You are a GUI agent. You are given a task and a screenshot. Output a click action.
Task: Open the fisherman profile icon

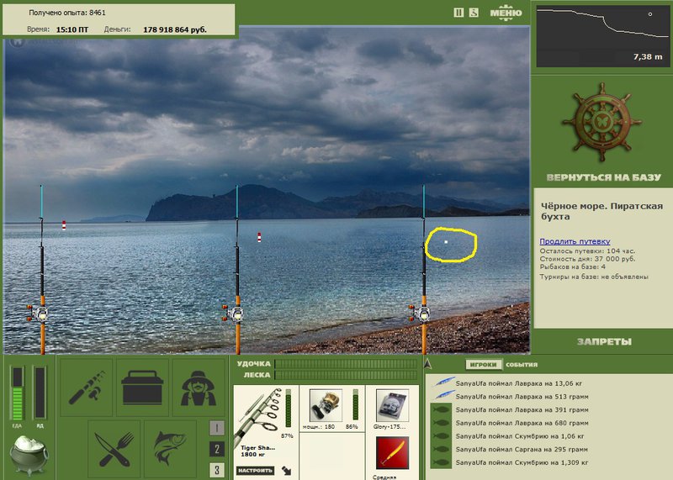coord(199,388)
